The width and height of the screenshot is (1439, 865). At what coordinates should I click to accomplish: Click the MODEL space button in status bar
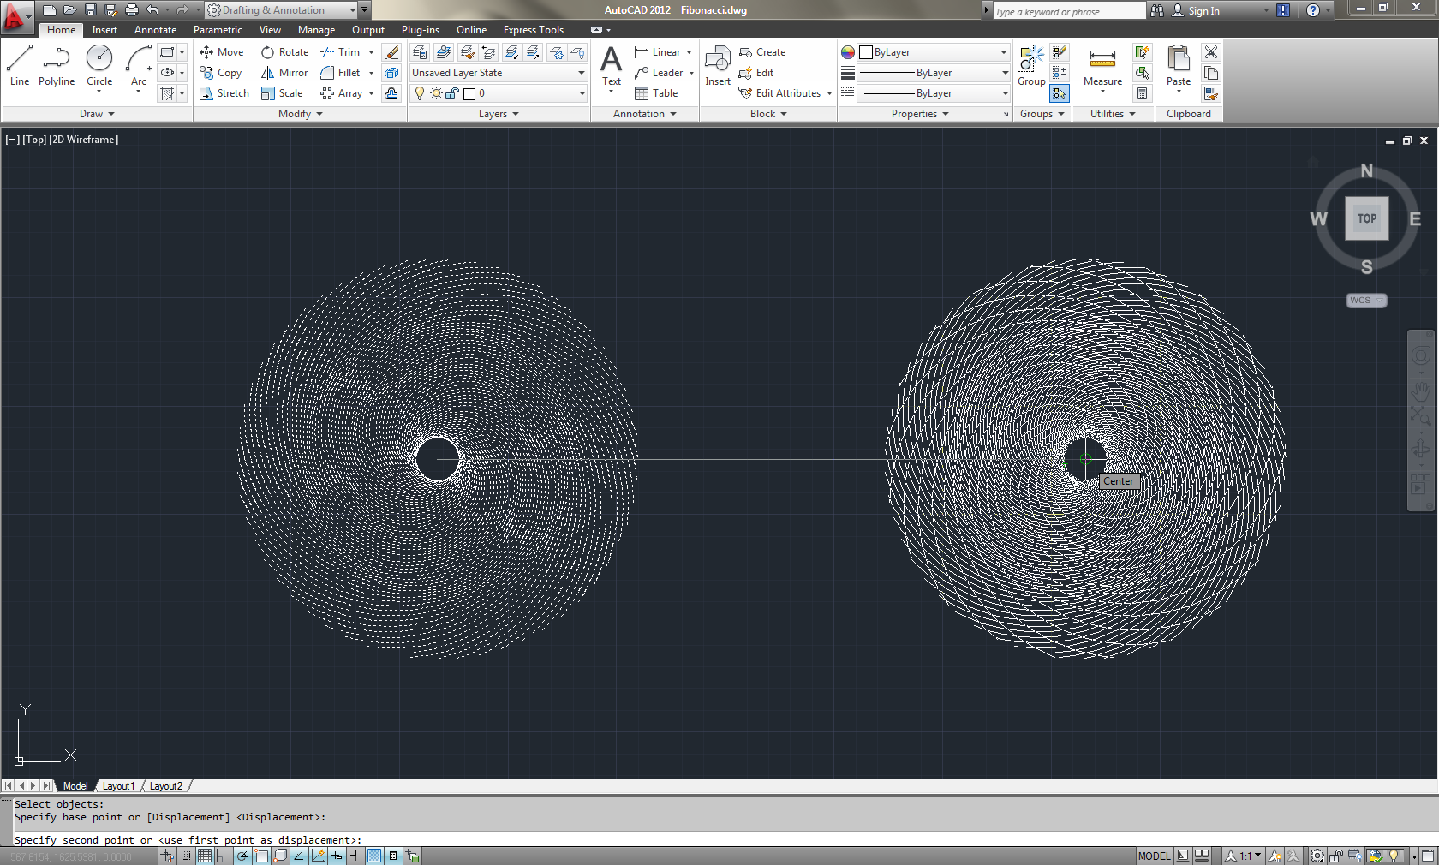pos(1154,856)
